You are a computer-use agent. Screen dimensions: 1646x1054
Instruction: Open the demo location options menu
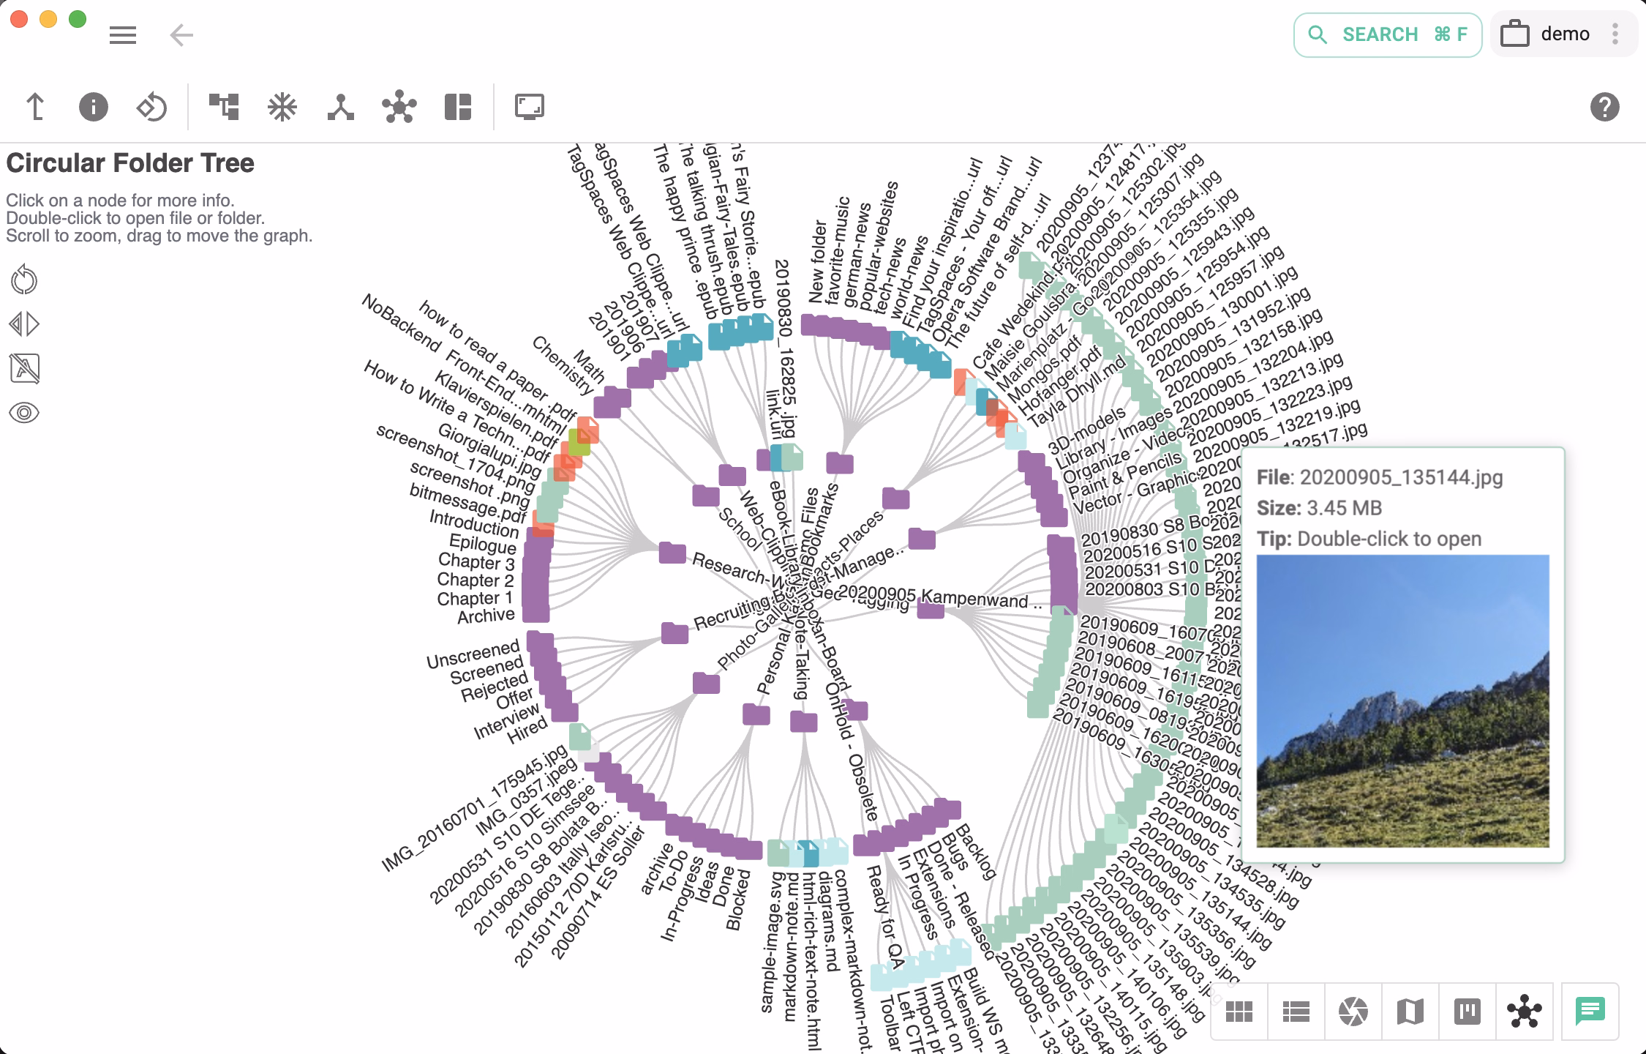[1615, 34]
